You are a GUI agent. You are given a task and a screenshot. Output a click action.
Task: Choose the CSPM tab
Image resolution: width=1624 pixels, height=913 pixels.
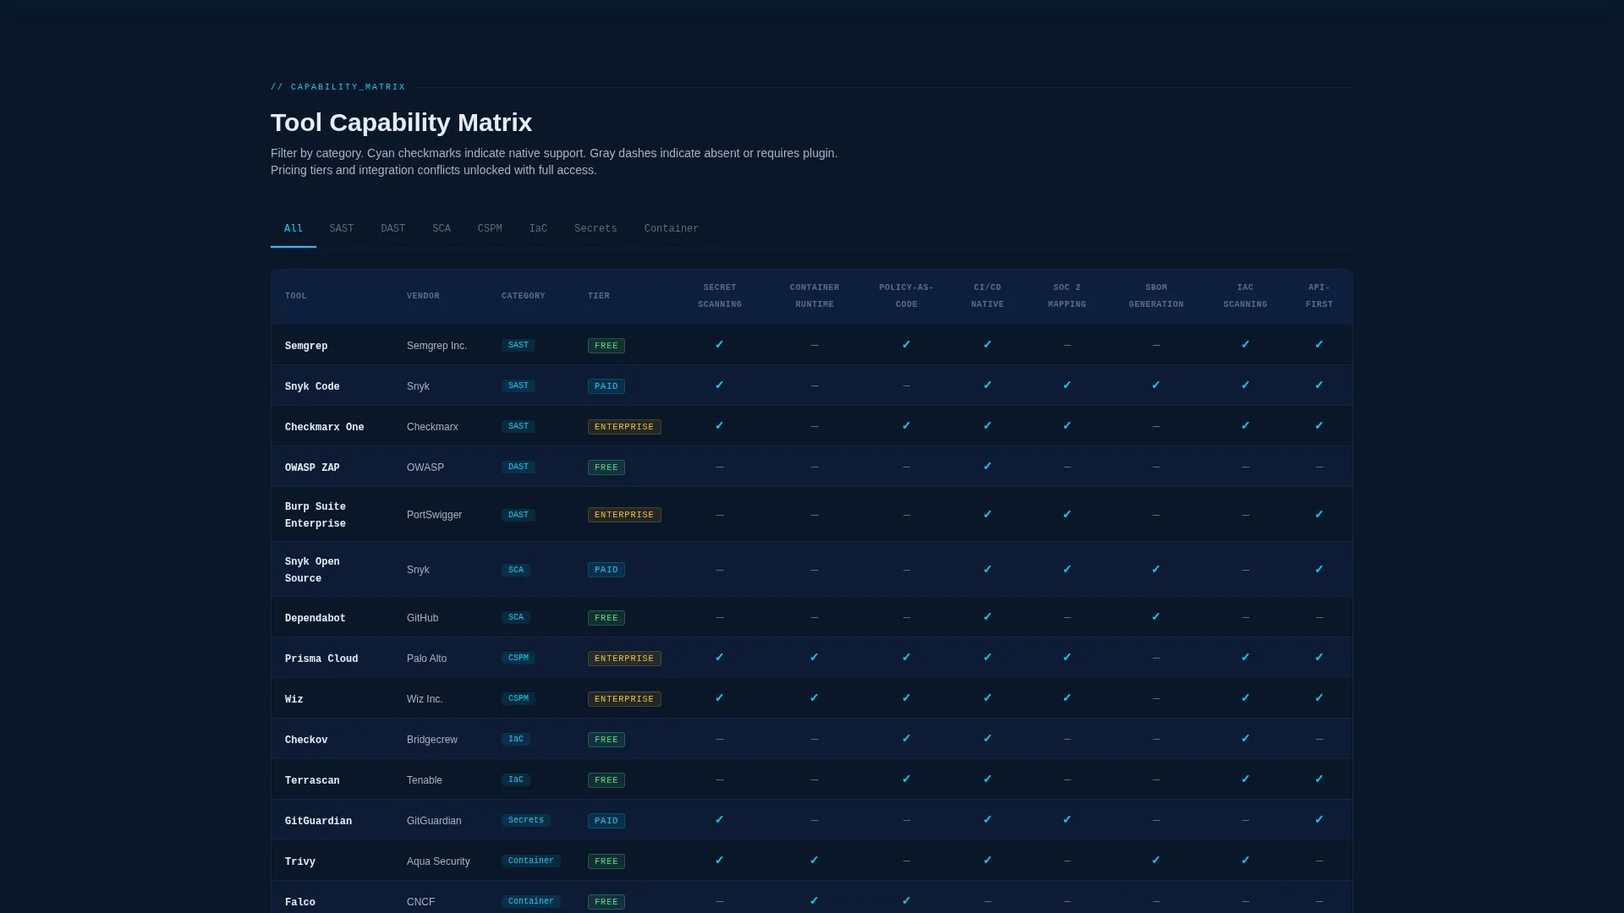point(490,228)
